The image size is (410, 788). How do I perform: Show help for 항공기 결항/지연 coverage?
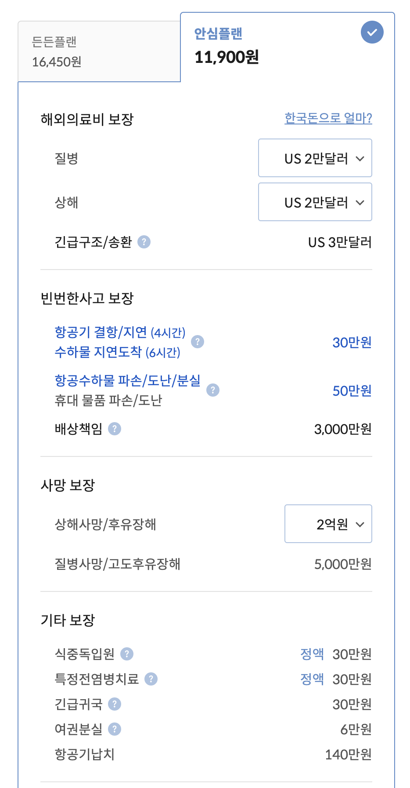[x=198, y=342]
